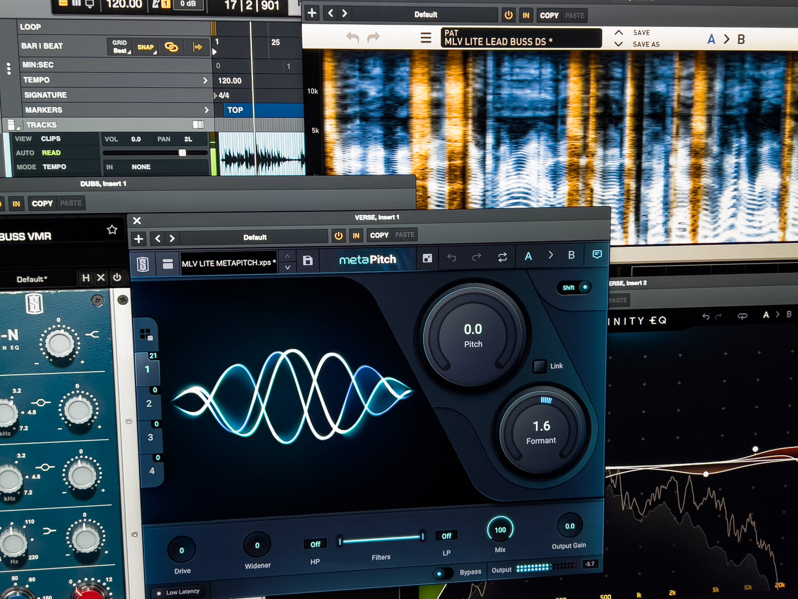
Task: Expand the MARKERS ruler chevron
Action: tap(207, 110)
